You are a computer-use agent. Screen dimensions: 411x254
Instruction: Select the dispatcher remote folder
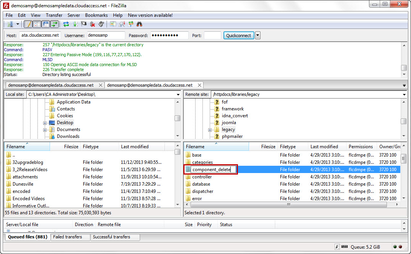pos(202,191)
